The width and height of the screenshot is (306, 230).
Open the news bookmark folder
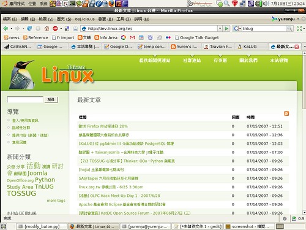12,37
